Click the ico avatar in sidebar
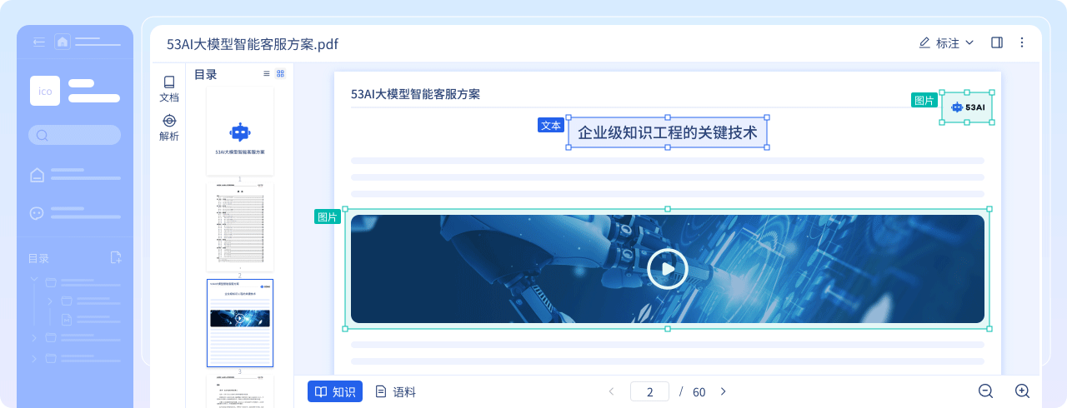Viewport: 1067px width, 408px height. 45,91
